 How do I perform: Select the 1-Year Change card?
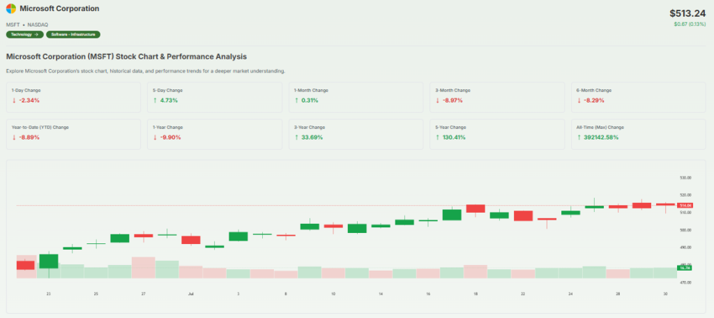tap(214, 133)
